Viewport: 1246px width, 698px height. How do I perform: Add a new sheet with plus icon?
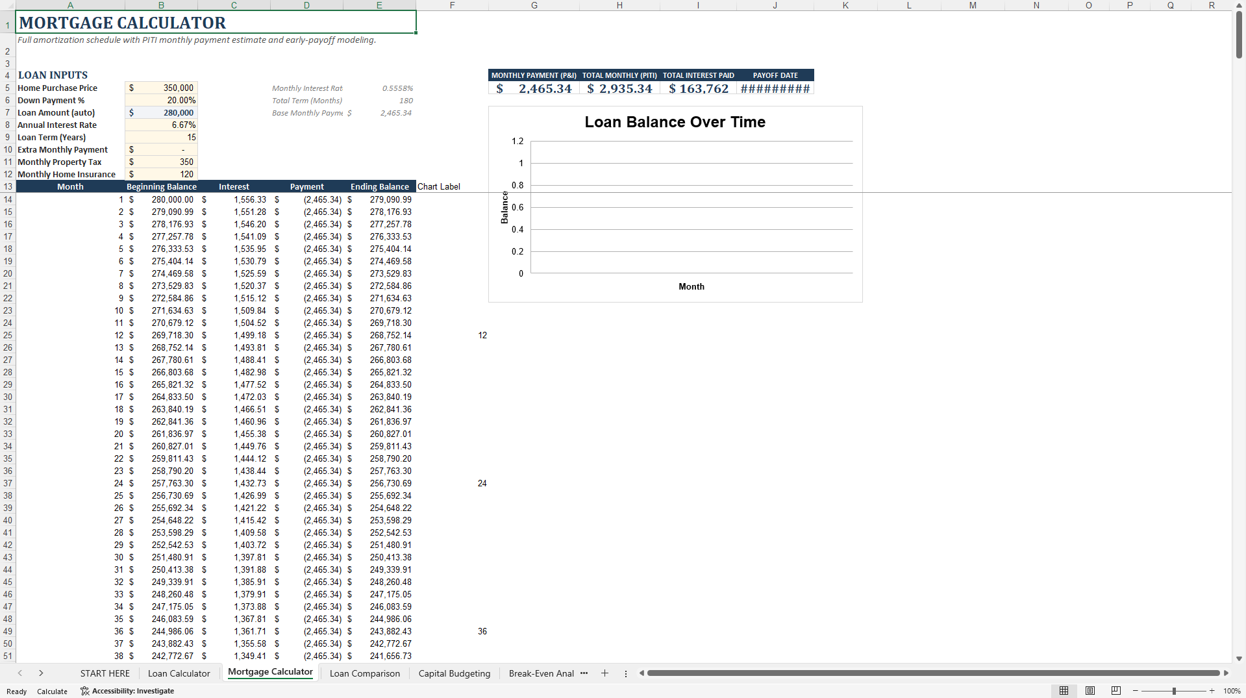(604, 673)
